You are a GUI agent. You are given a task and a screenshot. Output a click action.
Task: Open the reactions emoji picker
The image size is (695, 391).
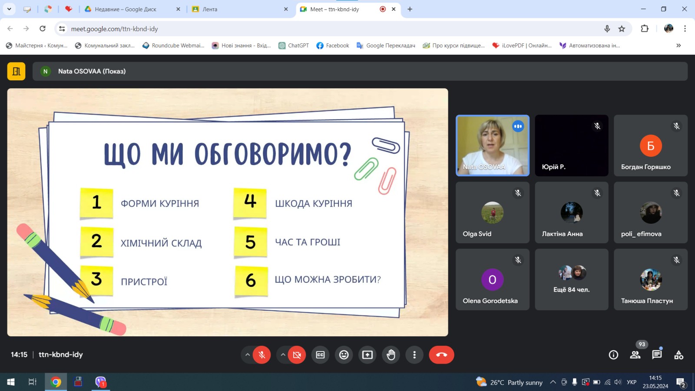click(x=344, y=355)
